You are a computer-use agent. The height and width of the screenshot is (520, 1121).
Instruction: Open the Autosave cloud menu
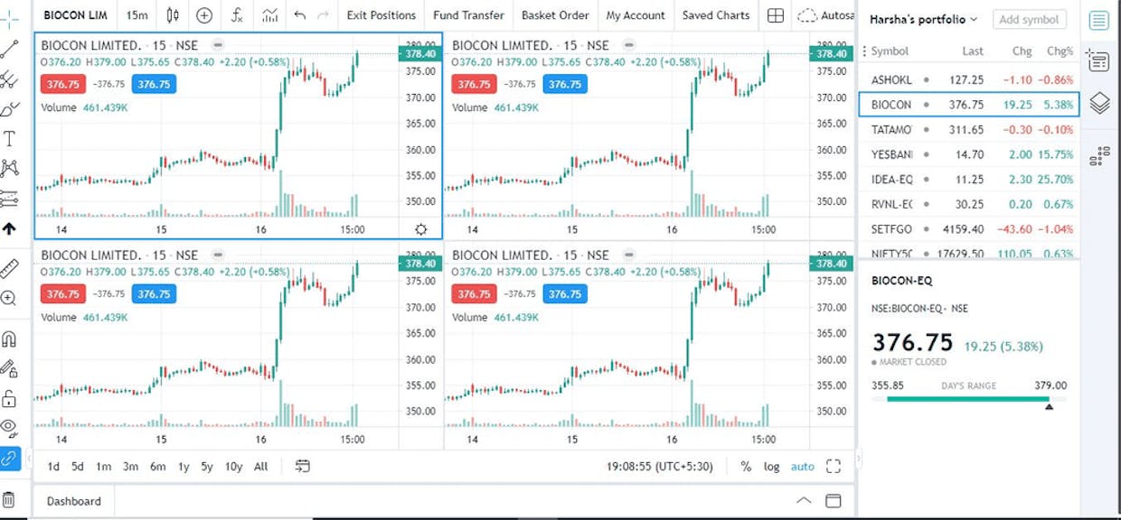point(825,15)
